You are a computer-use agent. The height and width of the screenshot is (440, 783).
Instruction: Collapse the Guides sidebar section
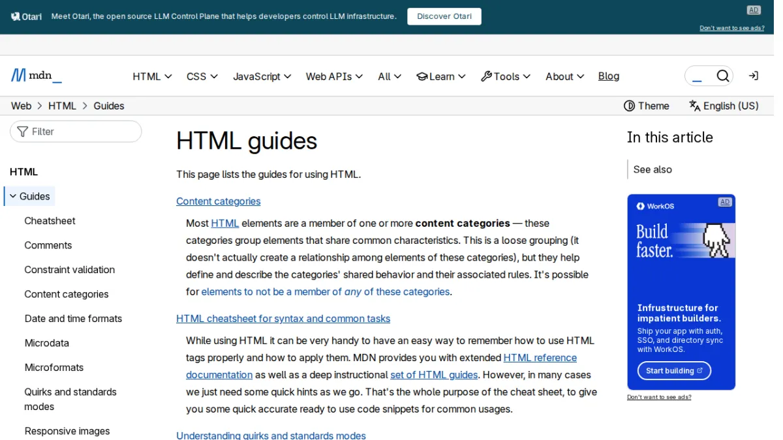30,196
